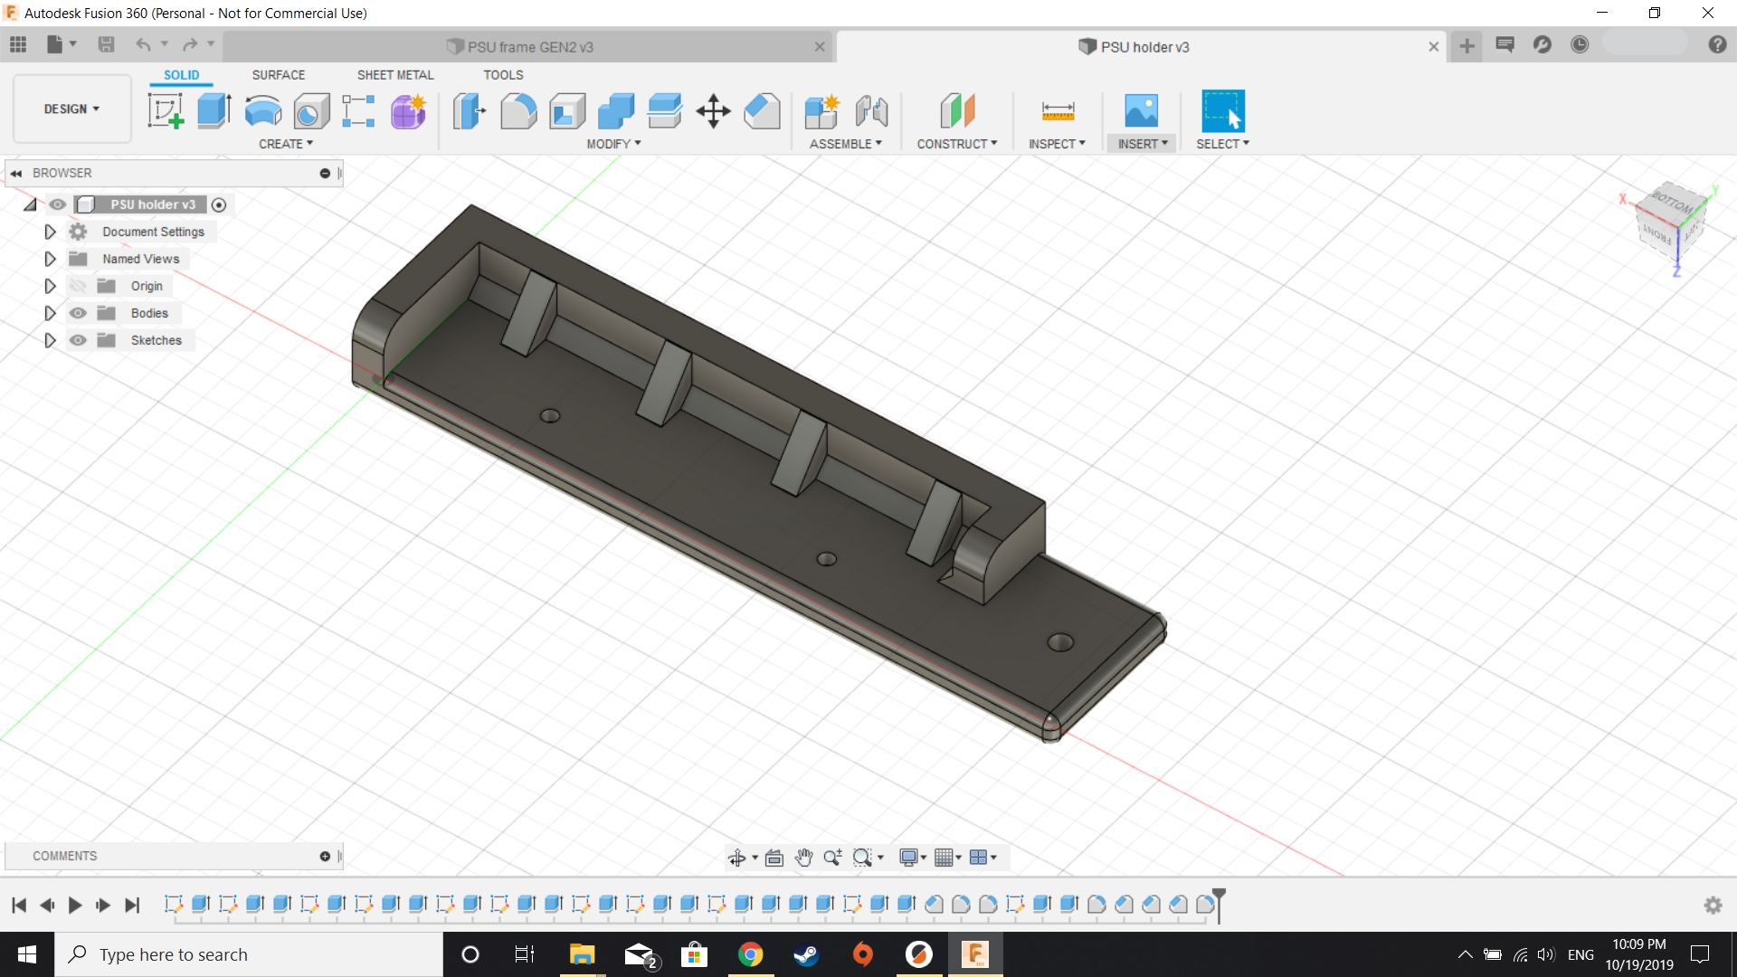Select the Hole tool
The width and height of the screenshot is (1737, 977).
point(312,111)
